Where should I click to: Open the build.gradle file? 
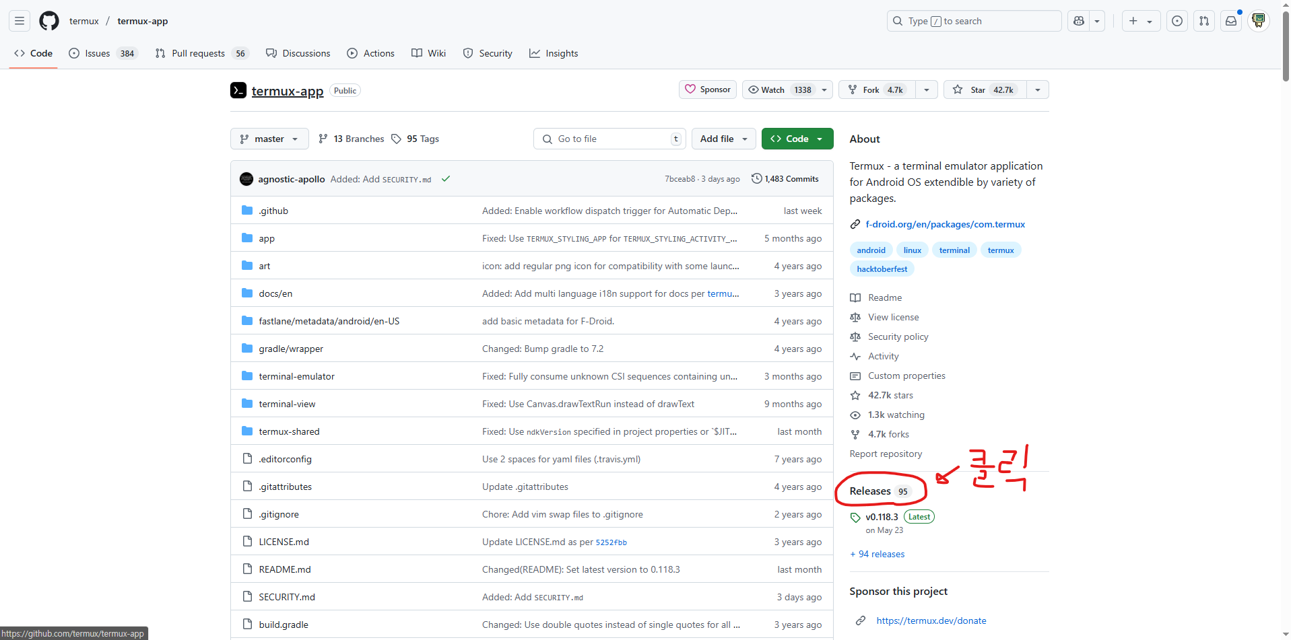(284, 625)
